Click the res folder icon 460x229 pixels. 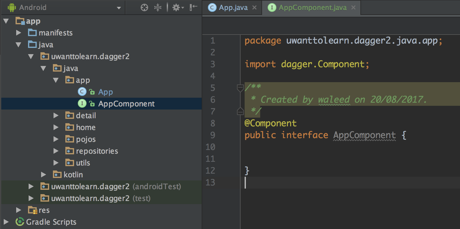32,210
